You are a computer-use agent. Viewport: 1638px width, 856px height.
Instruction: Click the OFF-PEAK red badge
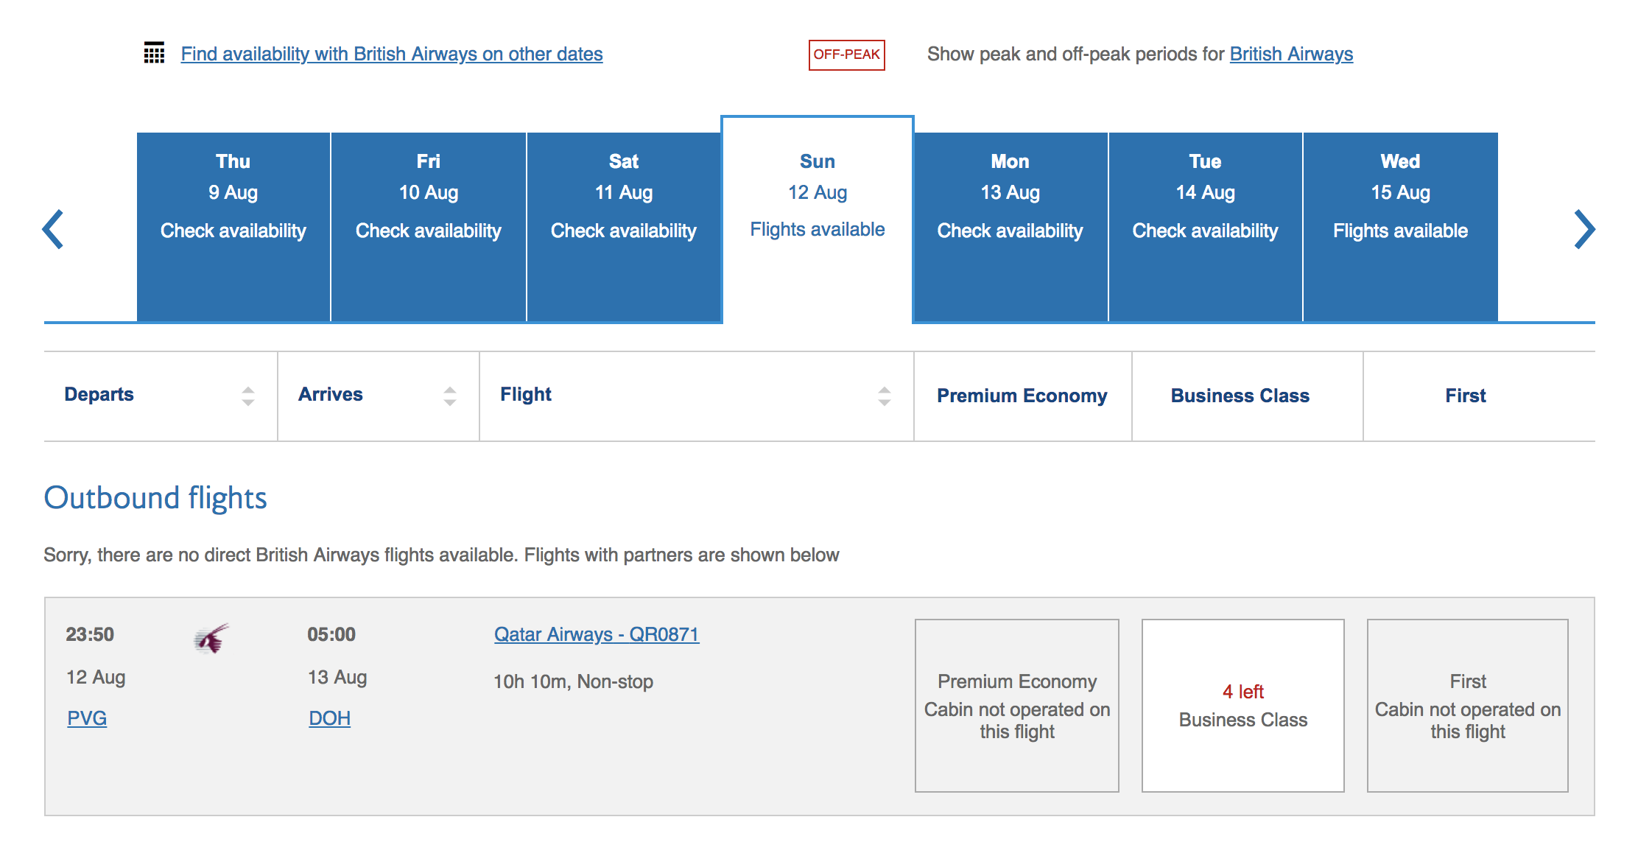tap(846, 55)
